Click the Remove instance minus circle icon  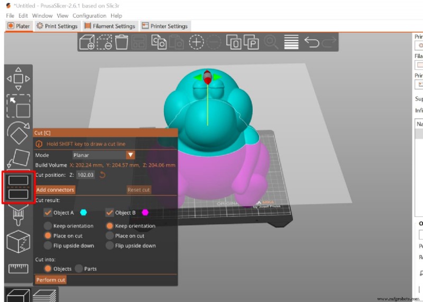[x=214, y=42]
